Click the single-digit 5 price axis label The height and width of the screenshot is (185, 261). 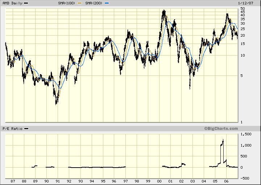(x=241, y=76)
